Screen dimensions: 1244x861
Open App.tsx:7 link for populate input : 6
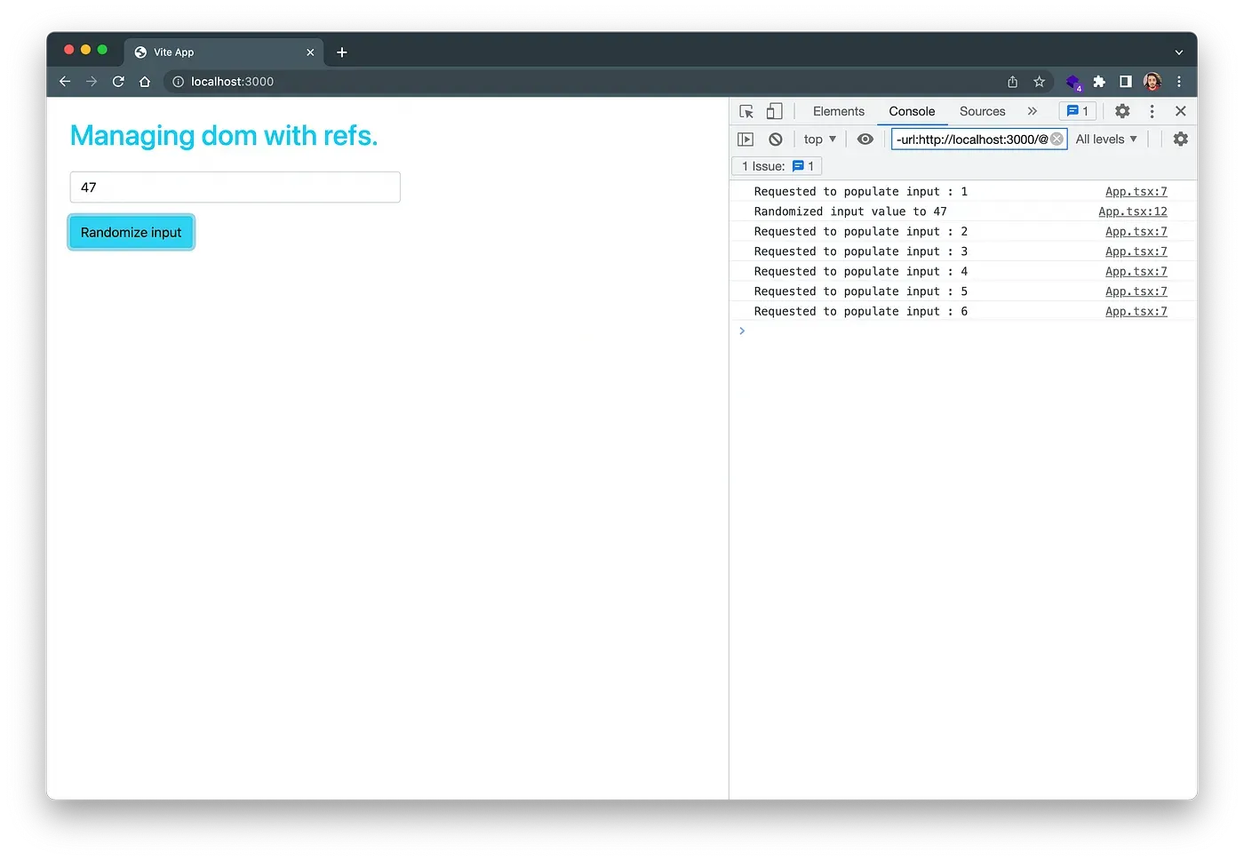point(1136,312)
